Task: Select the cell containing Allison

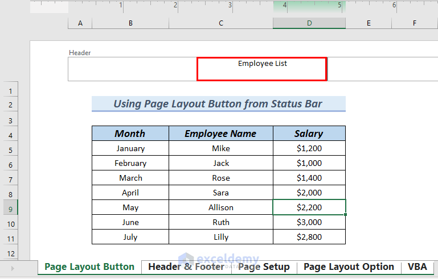Action: 221,207
